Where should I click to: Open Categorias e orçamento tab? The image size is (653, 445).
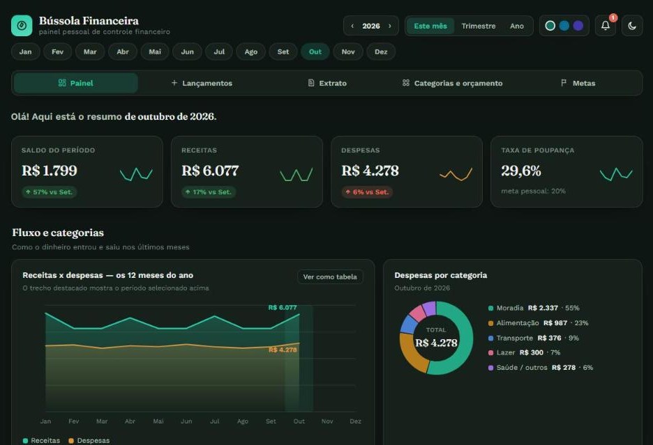tap(452, 83)
